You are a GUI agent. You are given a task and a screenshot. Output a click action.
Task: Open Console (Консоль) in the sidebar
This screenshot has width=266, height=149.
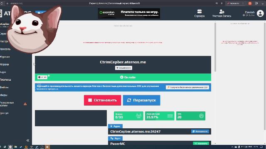point(5,49)
